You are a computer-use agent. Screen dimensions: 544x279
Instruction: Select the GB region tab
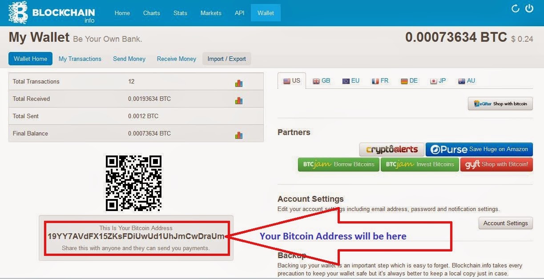[322, 81]
